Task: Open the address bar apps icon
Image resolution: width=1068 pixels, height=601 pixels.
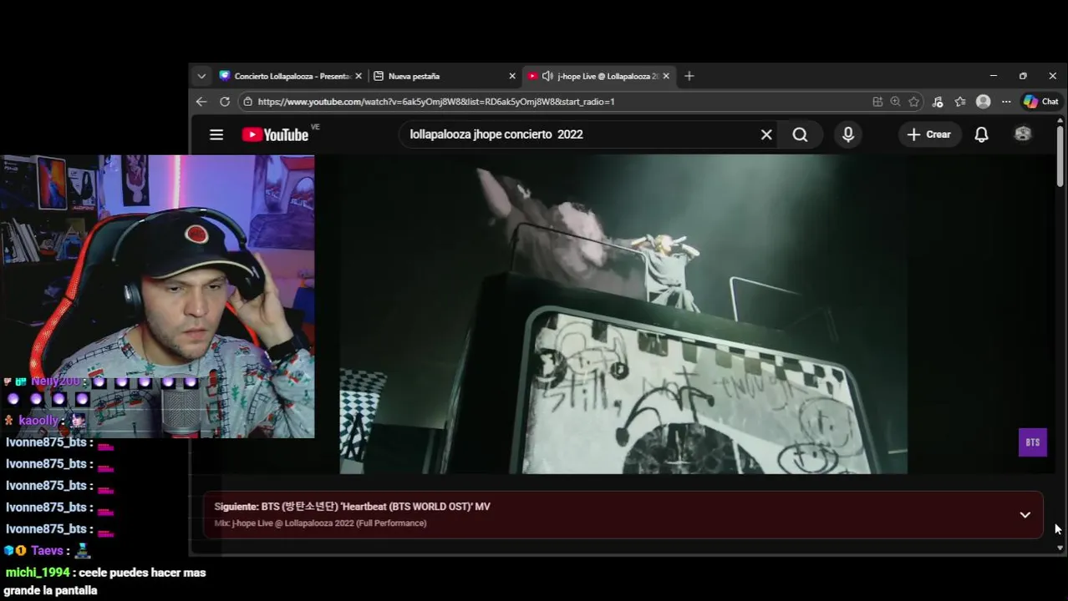Action: pos(877,102)
